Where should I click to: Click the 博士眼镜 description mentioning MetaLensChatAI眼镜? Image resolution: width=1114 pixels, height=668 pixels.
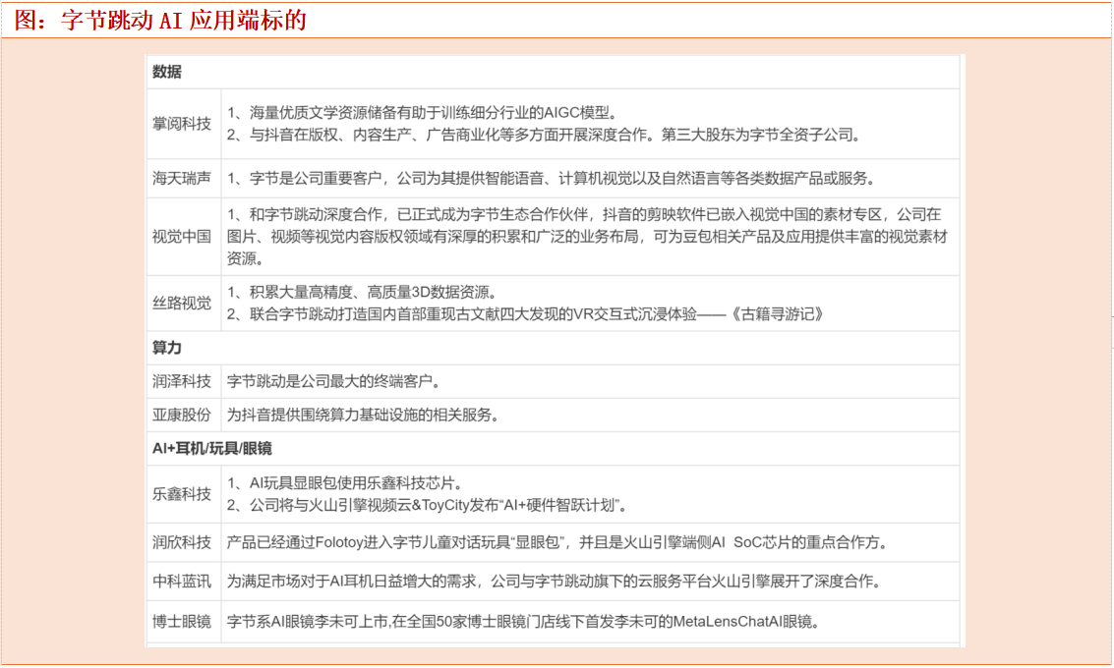524,621
